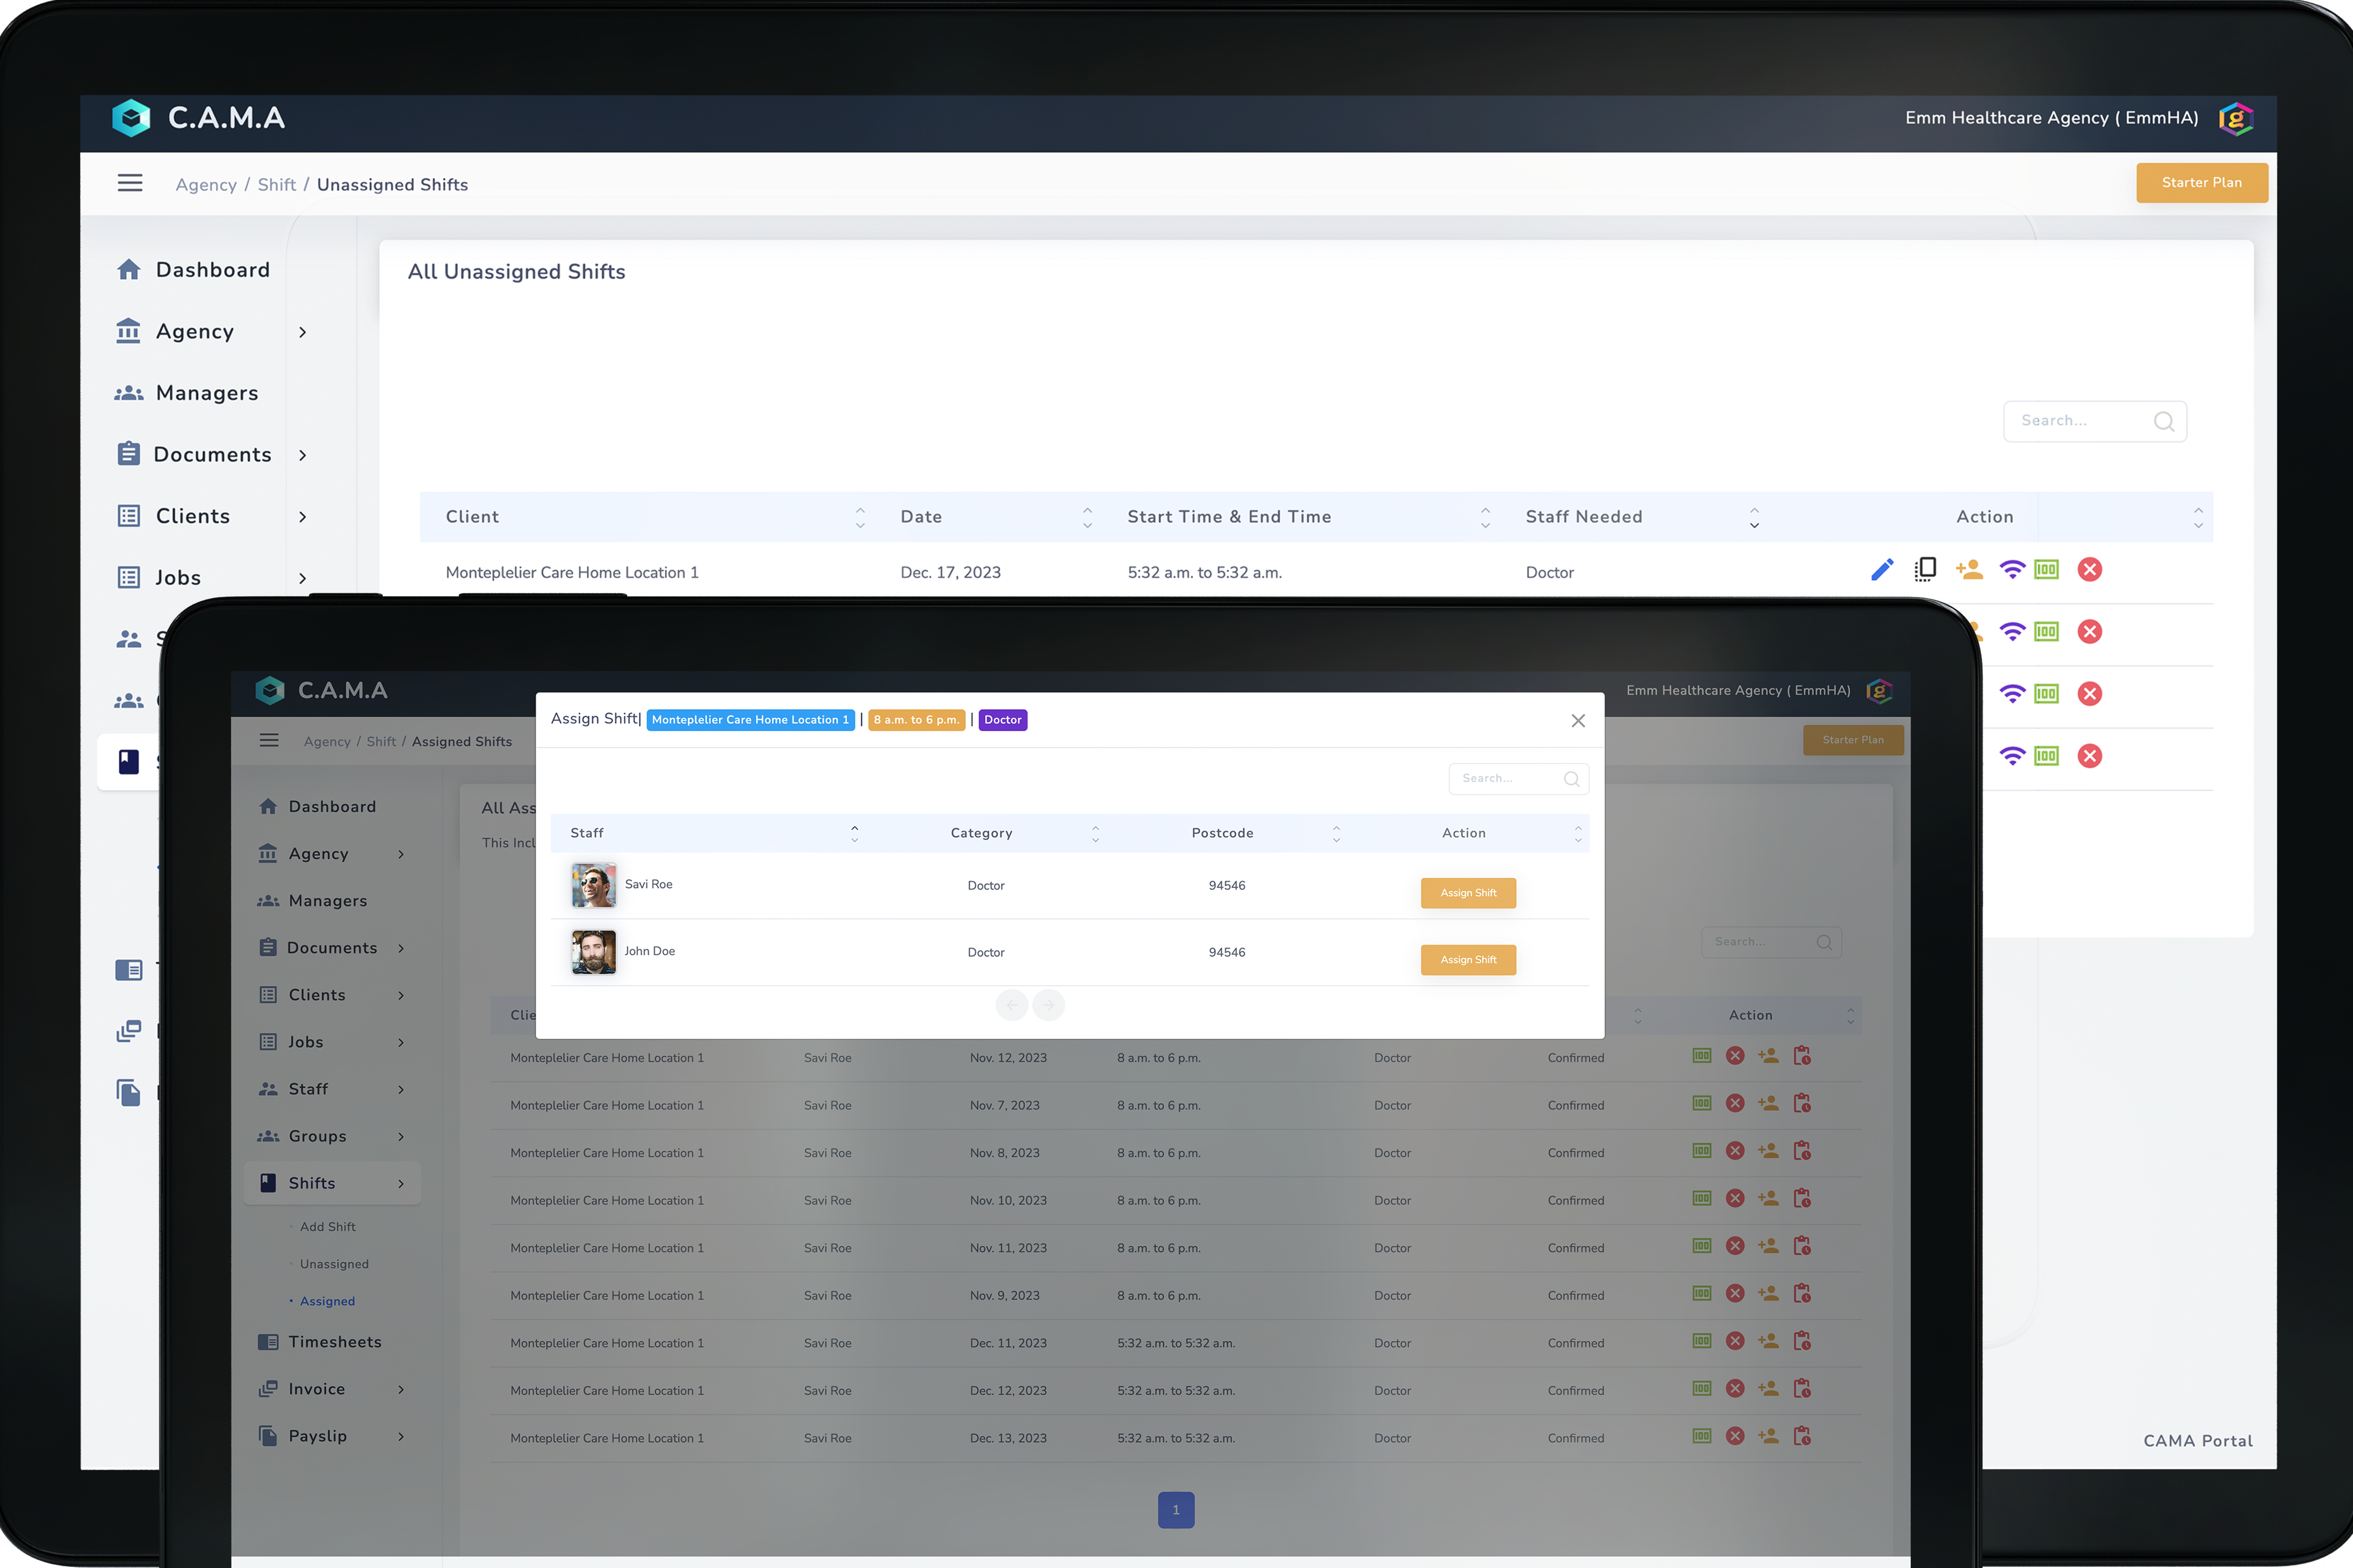Click Shifts book icon in back window sidebar
This screenshot has height=1568, width=2353.
pyautogui.click(x=129, y=762)
